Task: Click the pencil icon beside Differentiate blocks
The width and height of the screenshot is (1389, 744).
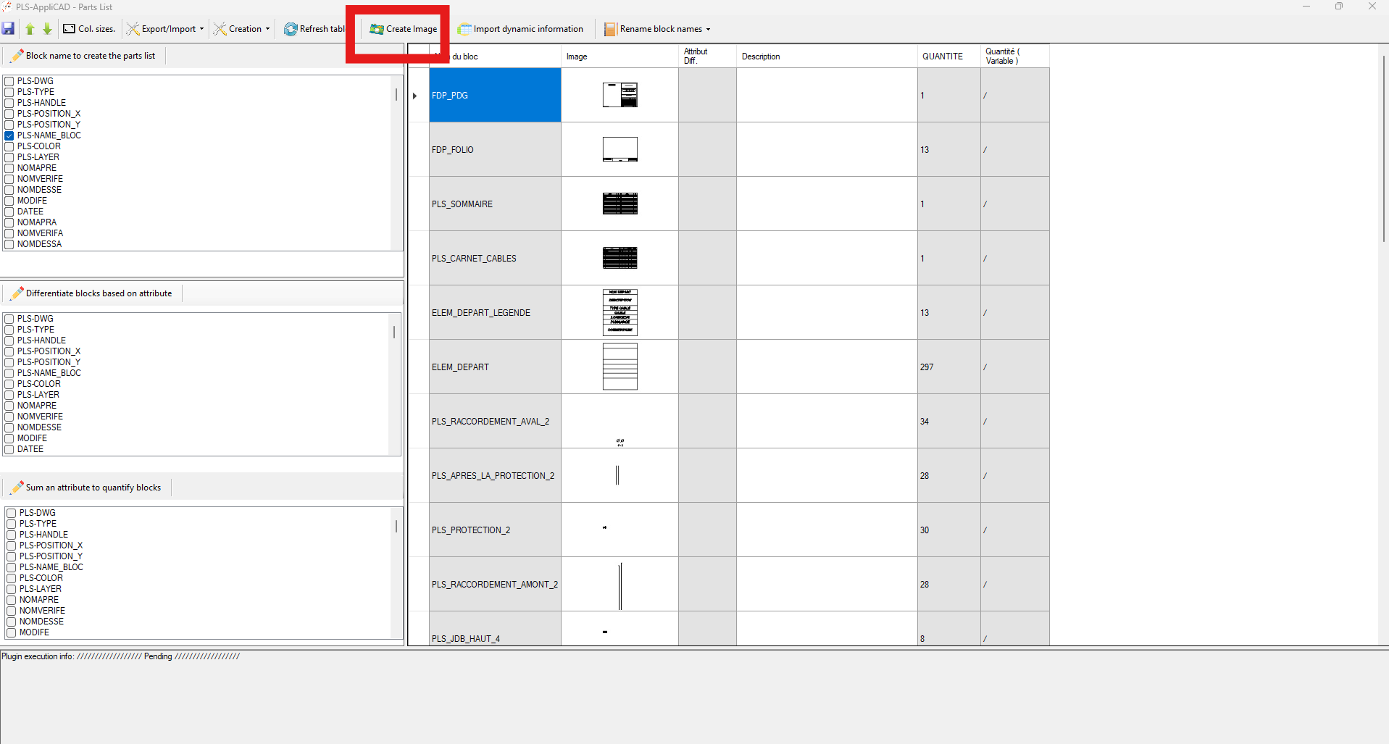Action: coord(17,293)
